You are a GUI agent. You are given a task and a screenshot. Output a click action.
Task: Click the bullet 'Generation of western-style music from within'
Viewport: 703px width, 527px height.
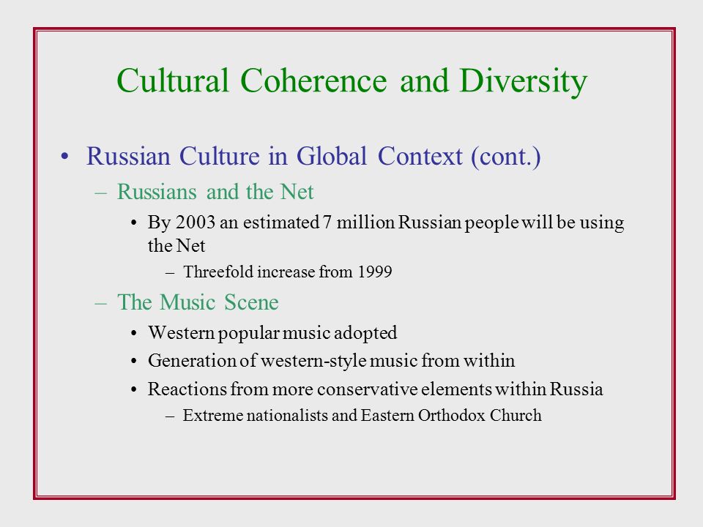pyautogui.click(x=331, y=361)
